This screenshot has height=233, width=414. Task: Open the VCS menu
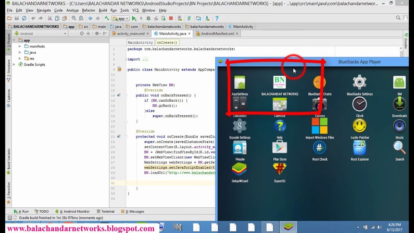(x=135, y=10)
